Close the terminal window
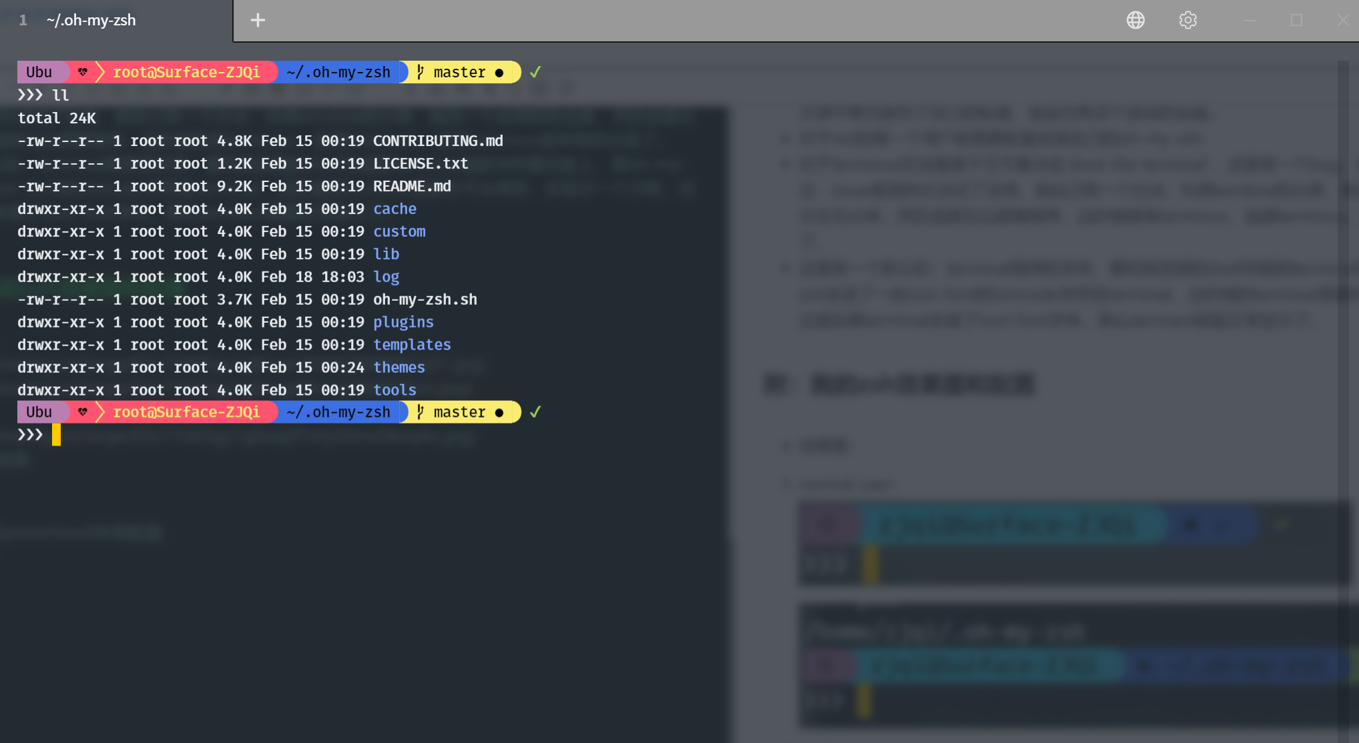Image resolution: width=1359 pixels, height=743 pixels. click(x=1343, y=20)
